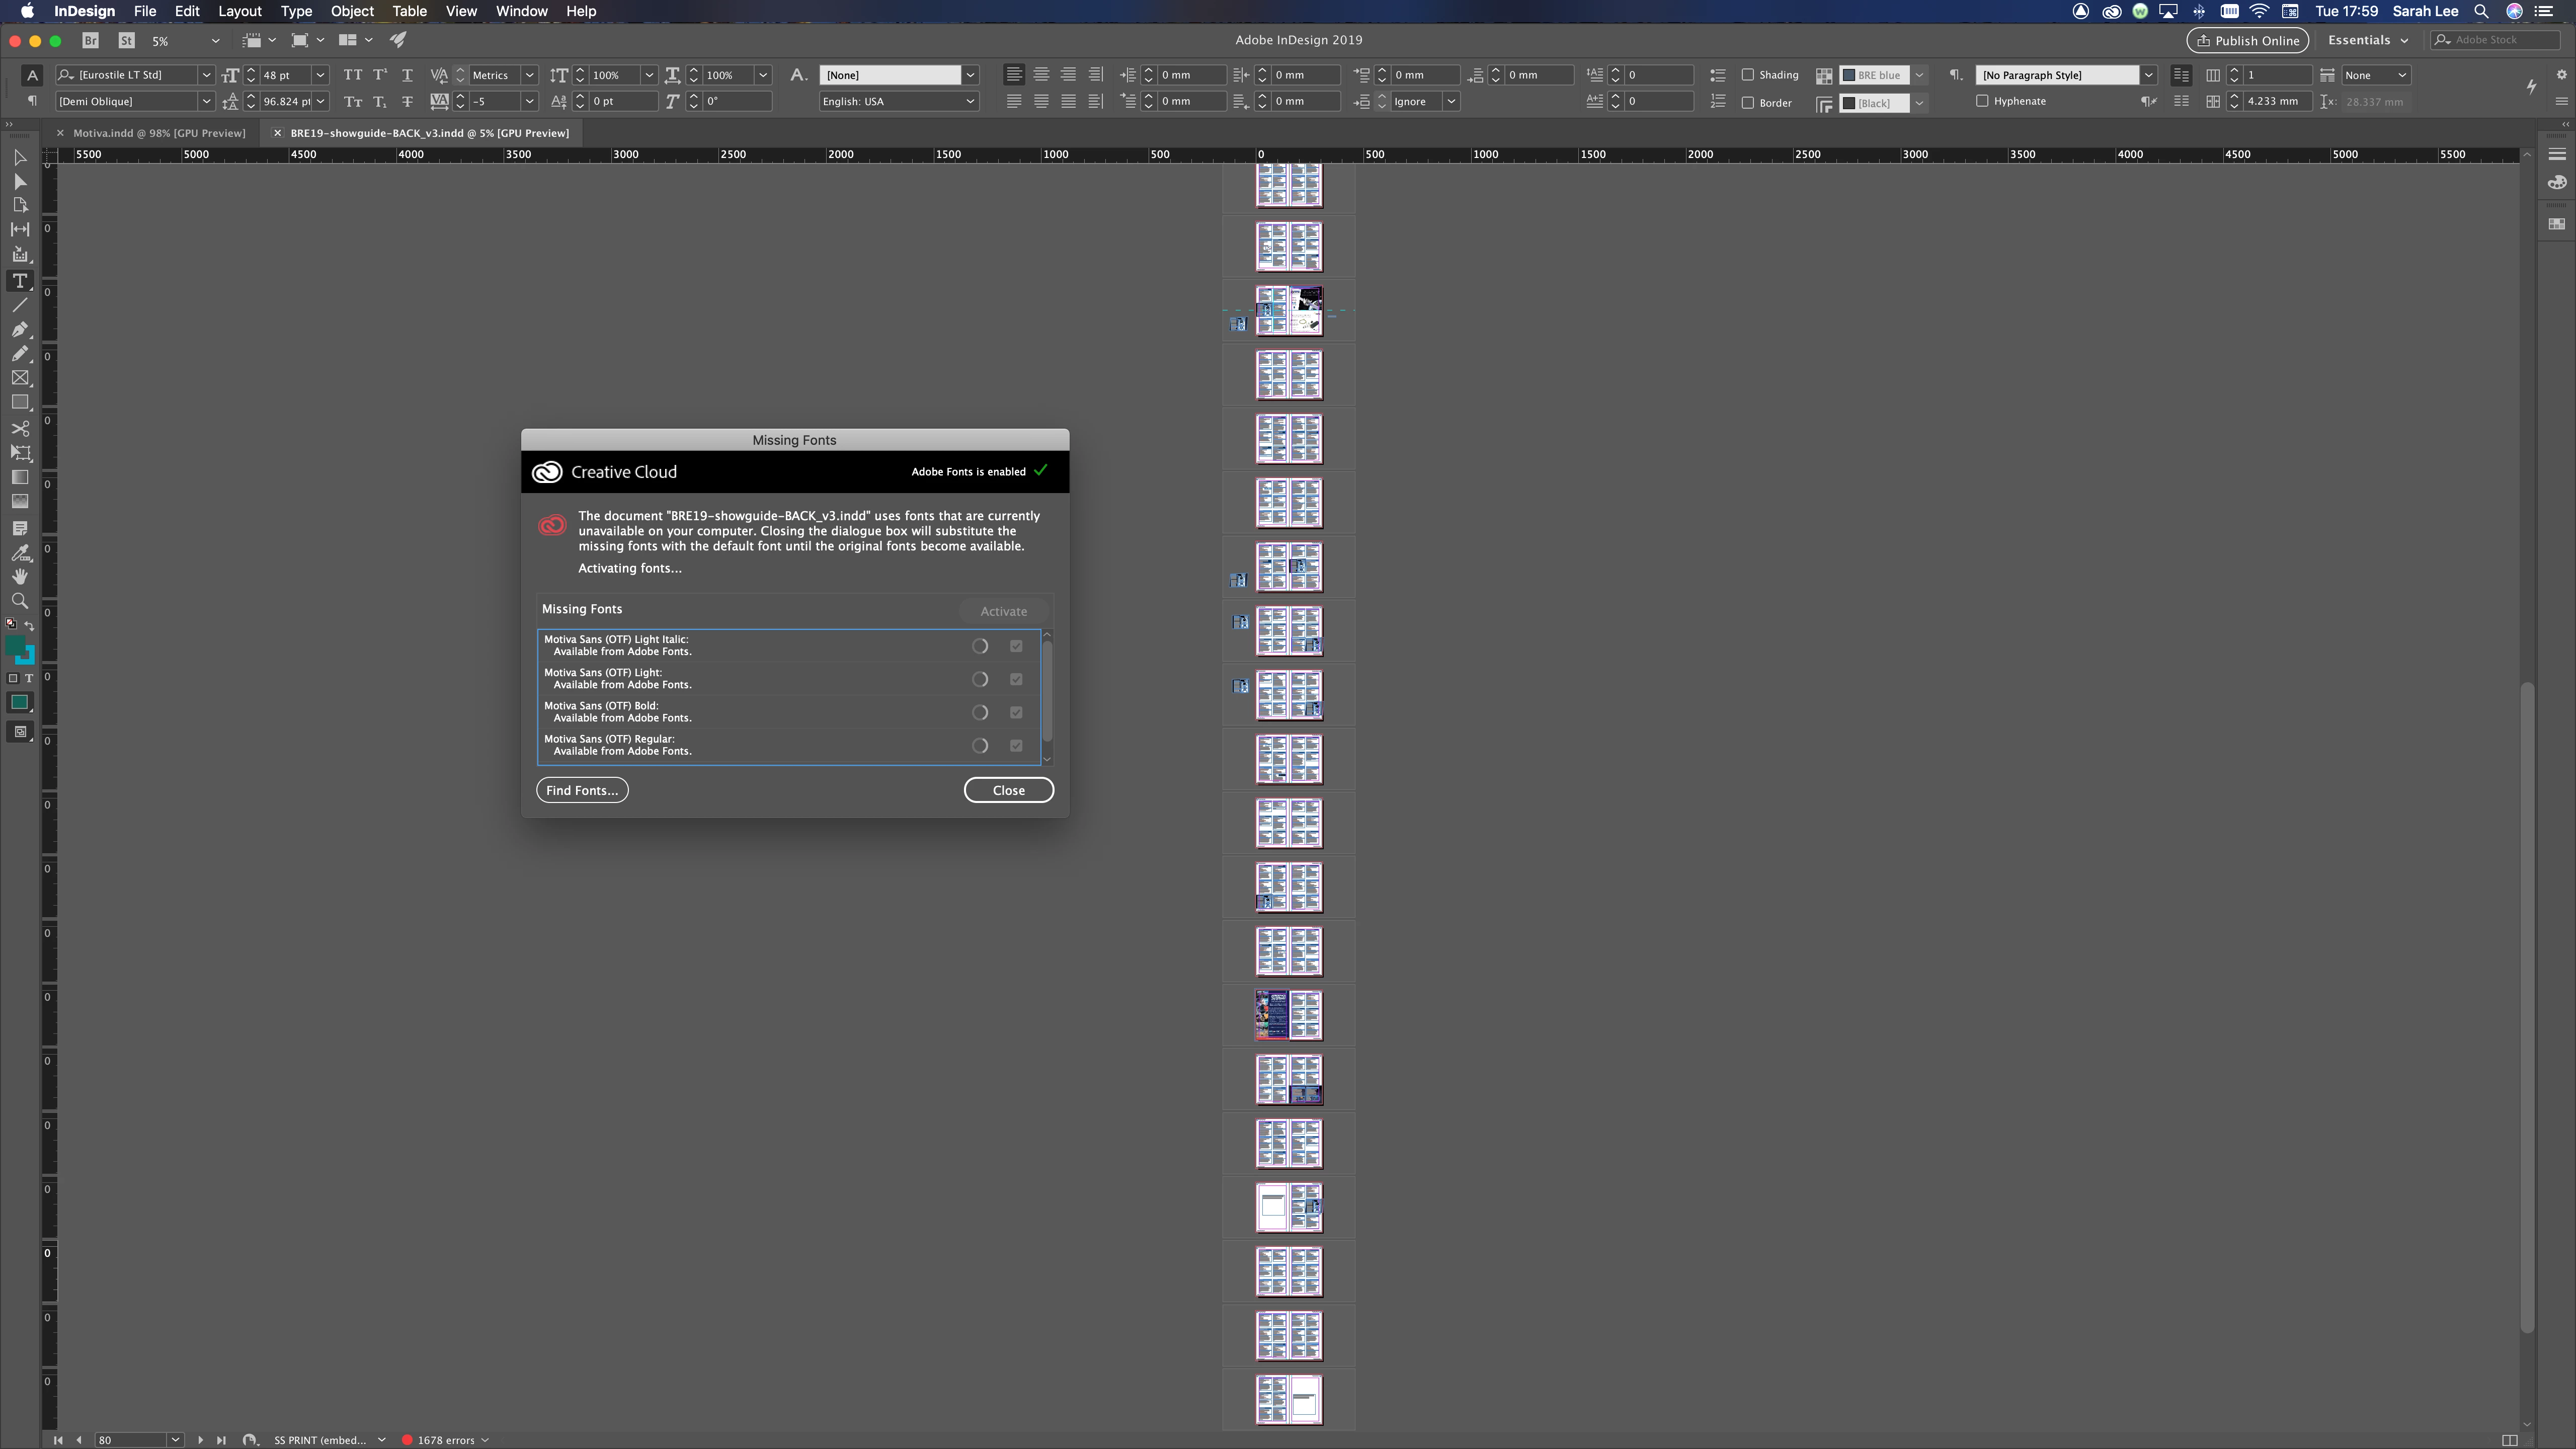This screenshot has height=1449, width=2576.
Task: Close the Missing Fonts dialog
Action: (x=1008, y=790)
